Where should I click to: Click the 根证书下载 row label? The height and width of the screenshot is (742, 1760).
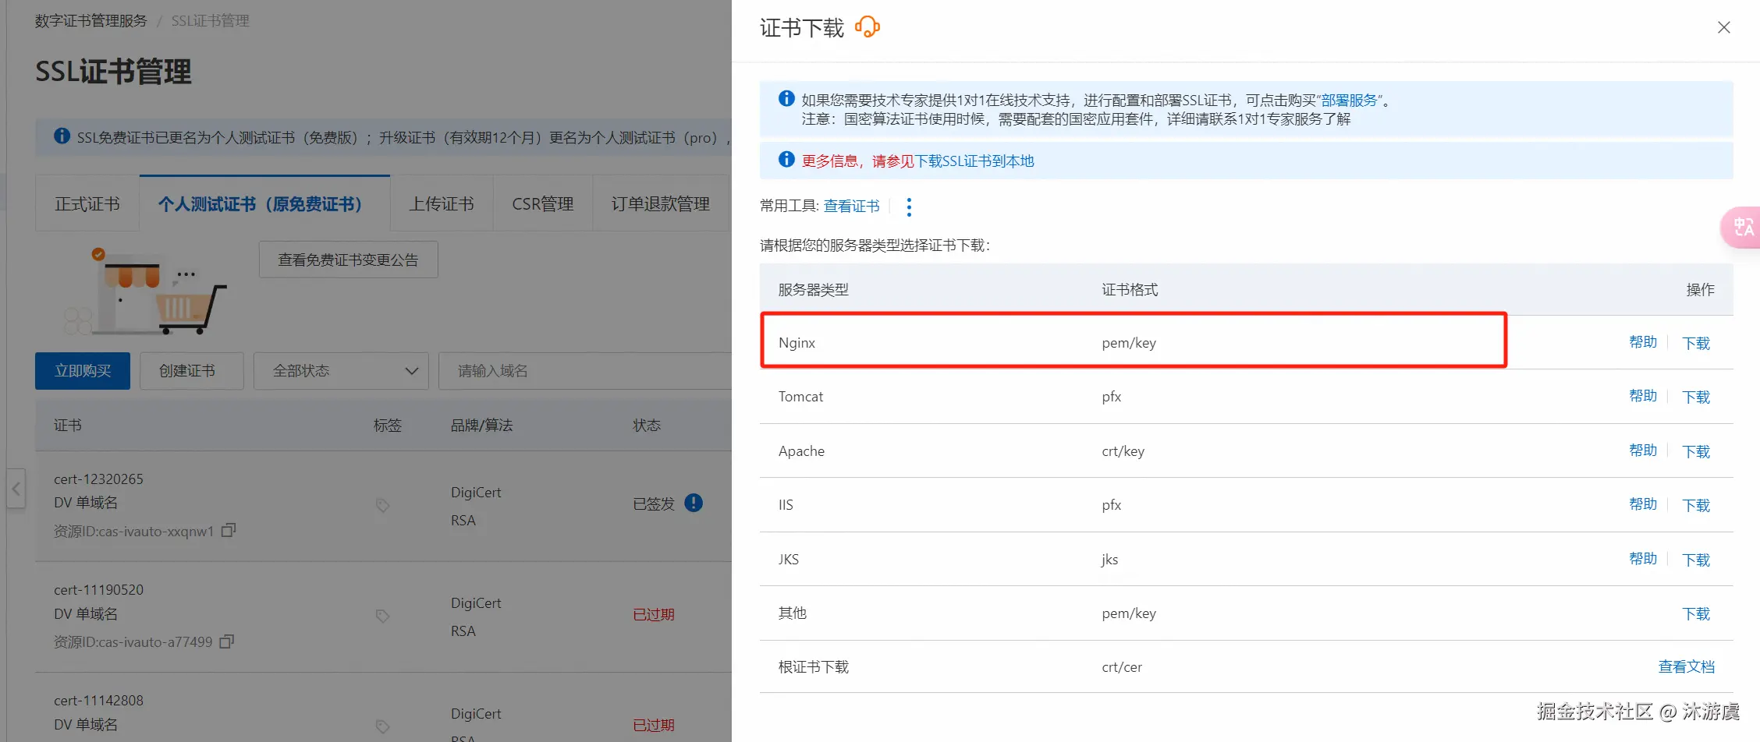(x=814, y=667)
